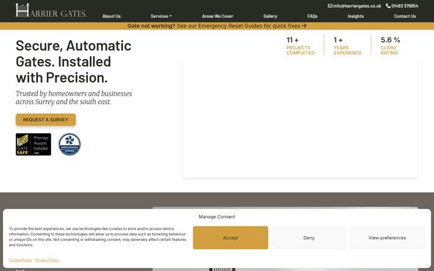The image size is (434, 271).
Task: Click the 'Trusted by homeowners and businesses' tagline
Action: [74, 98]
